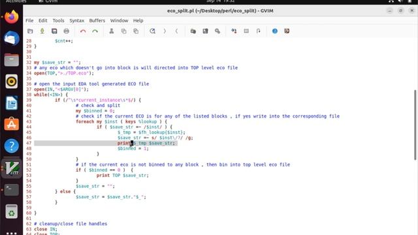This screenshot has width=418, height=235.
Task: Click the green Redo arrow icon
Action: click(95, 31)
